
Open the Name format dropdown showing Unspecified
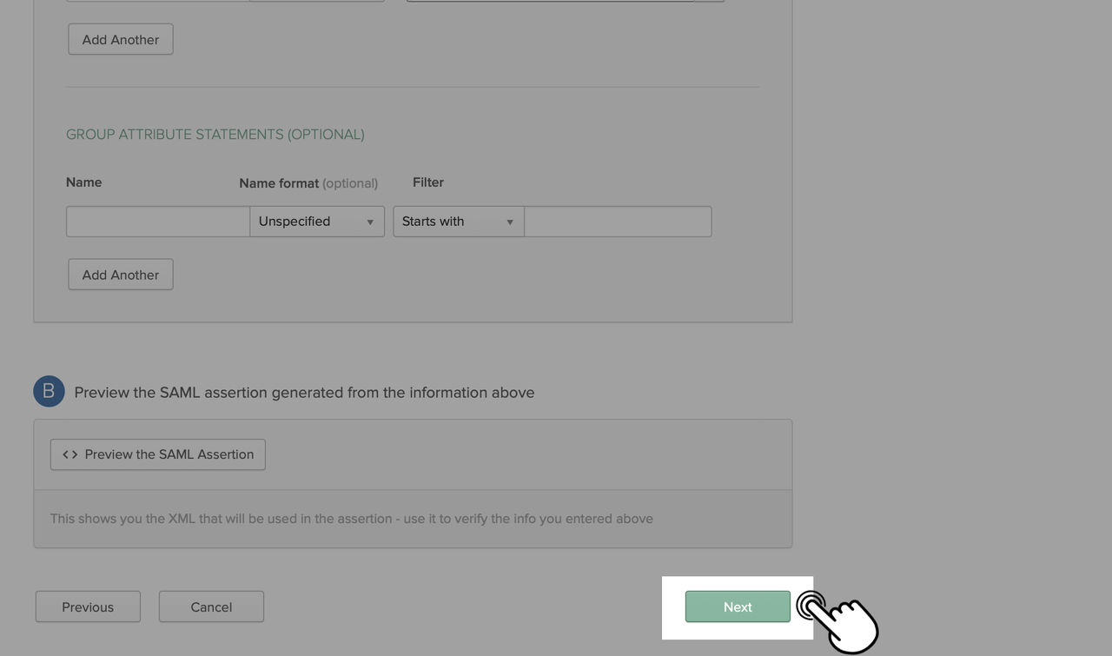pyautogui.click(x=316, y=222)
